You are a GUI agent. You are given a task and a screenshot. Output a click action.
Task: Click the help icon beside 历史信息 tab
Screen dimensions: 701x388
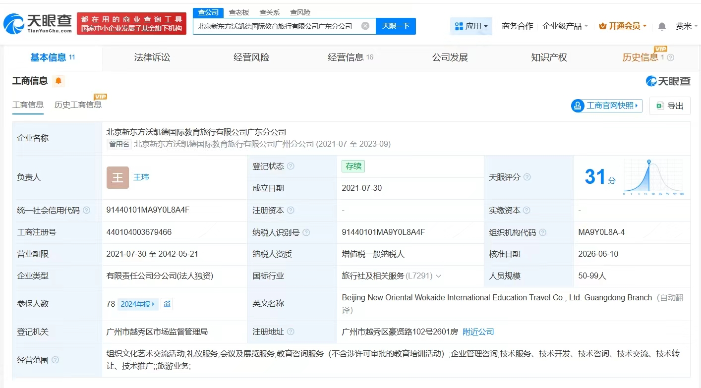671,57
